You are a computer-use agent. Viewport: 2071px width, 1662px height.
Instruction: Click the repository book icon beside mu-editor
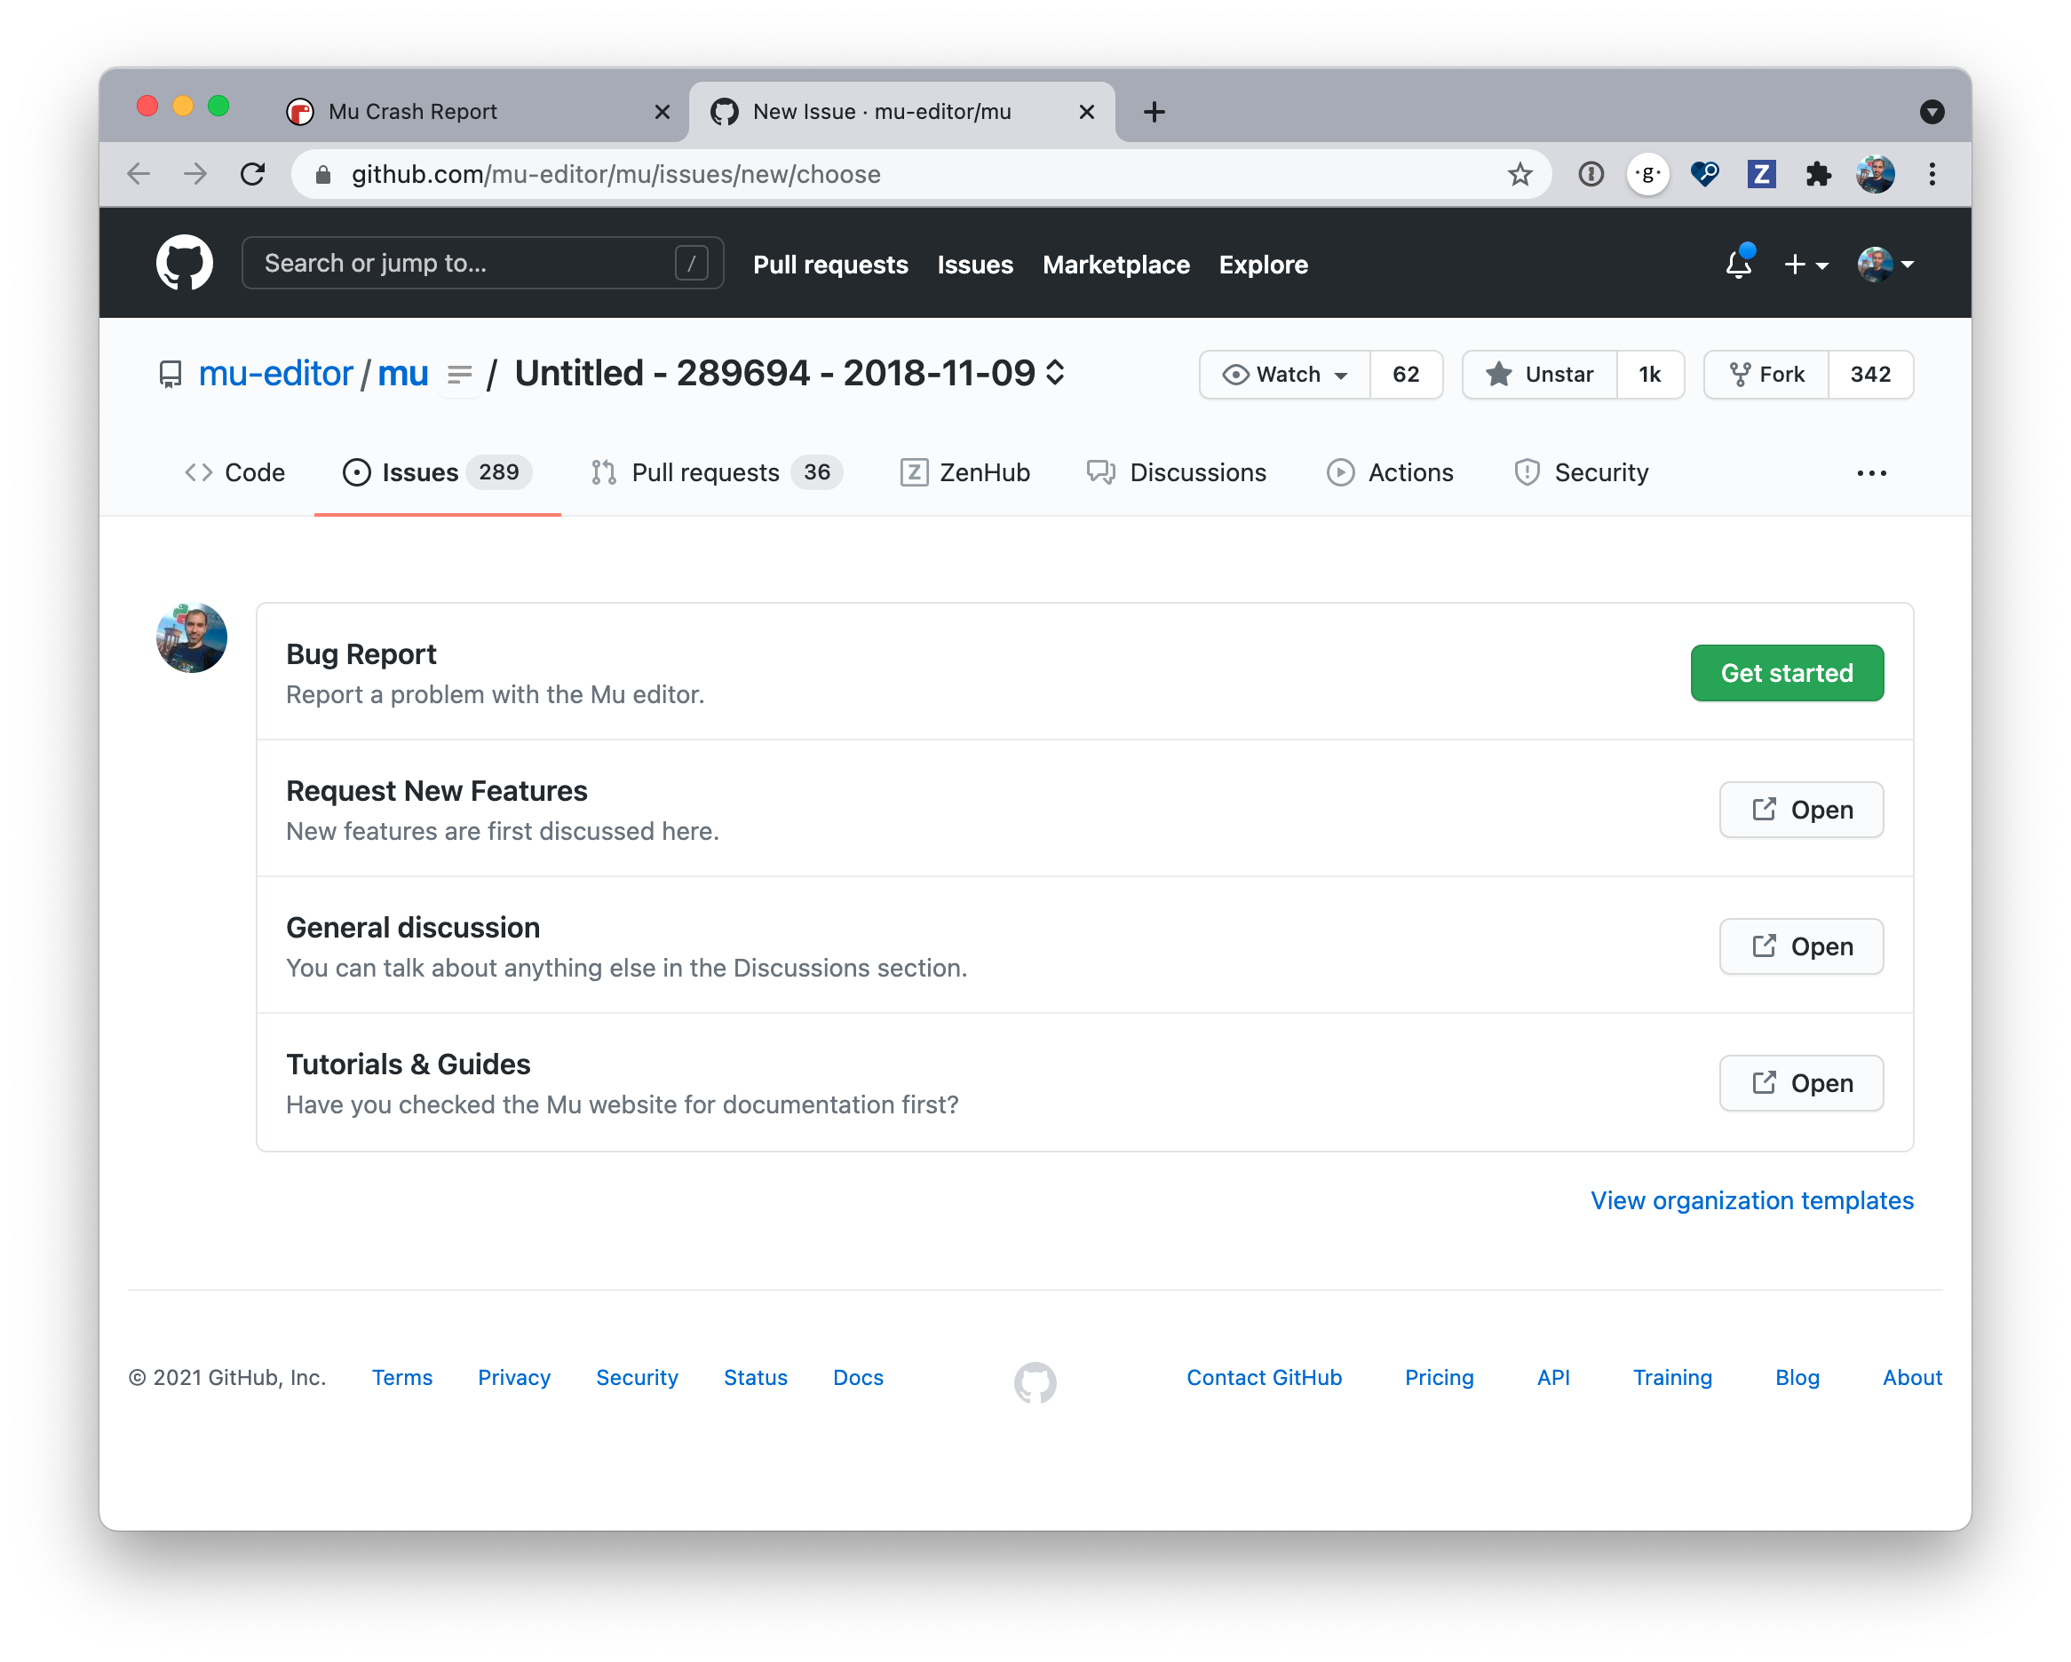[170, 375]
